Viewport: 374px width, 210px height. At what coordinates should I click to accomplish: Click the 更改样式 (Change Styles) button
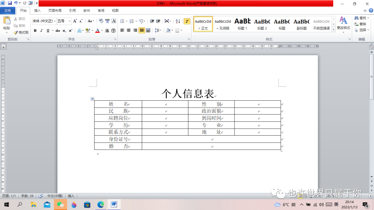(x=344, y=24)
